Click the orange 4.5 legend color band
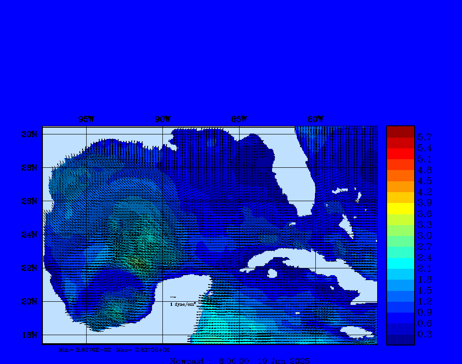 pyautogui.click(x=400, y=175)
